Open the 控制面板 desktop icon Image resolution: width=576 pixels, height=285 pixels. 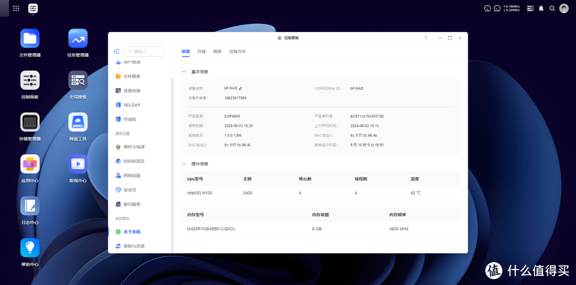(30, 80)
